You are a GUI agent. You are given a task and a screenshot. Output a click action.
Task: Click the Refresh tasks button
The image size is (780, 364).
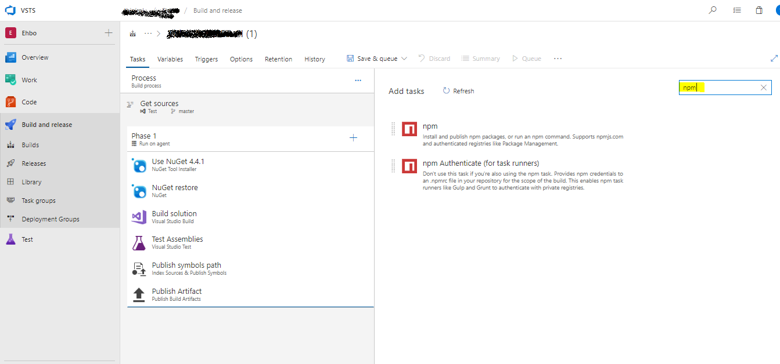pyautogui.click(x=458, y=91)
